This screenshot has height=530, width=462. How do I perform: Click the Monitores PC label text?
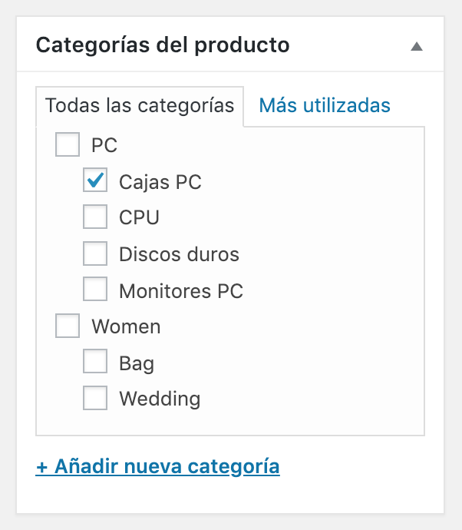coord(181,291)
